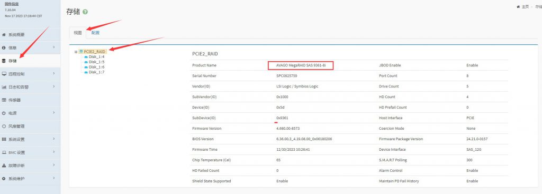The image size is (542, 194).
Task: Switch to the 视图 tab
Action: [78, 33]
